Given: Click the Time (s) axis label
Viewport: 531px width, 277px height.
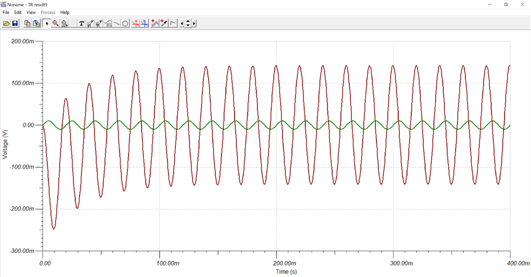Looking at the screenshot, I should [x=285, y=272].
